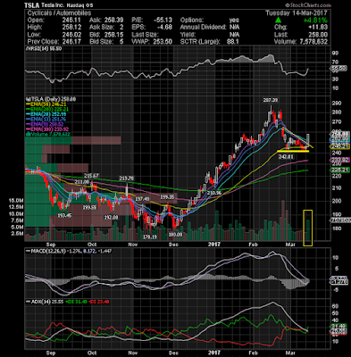The height and width of the screenshot is (357, 351).
Task: Click the Options value "yes"
Action: [x=234, y=21]
